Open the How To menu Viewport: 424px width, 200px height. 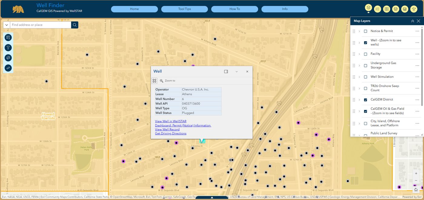click(x=235, y=9)
